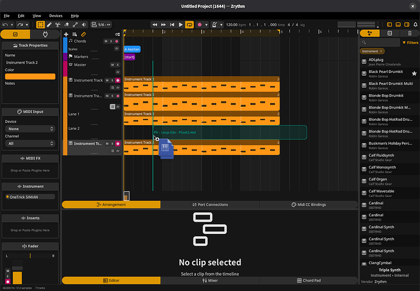Open the file browser grid tab
The height and width of the screenshot is (291, 420).
pos(390,33)
